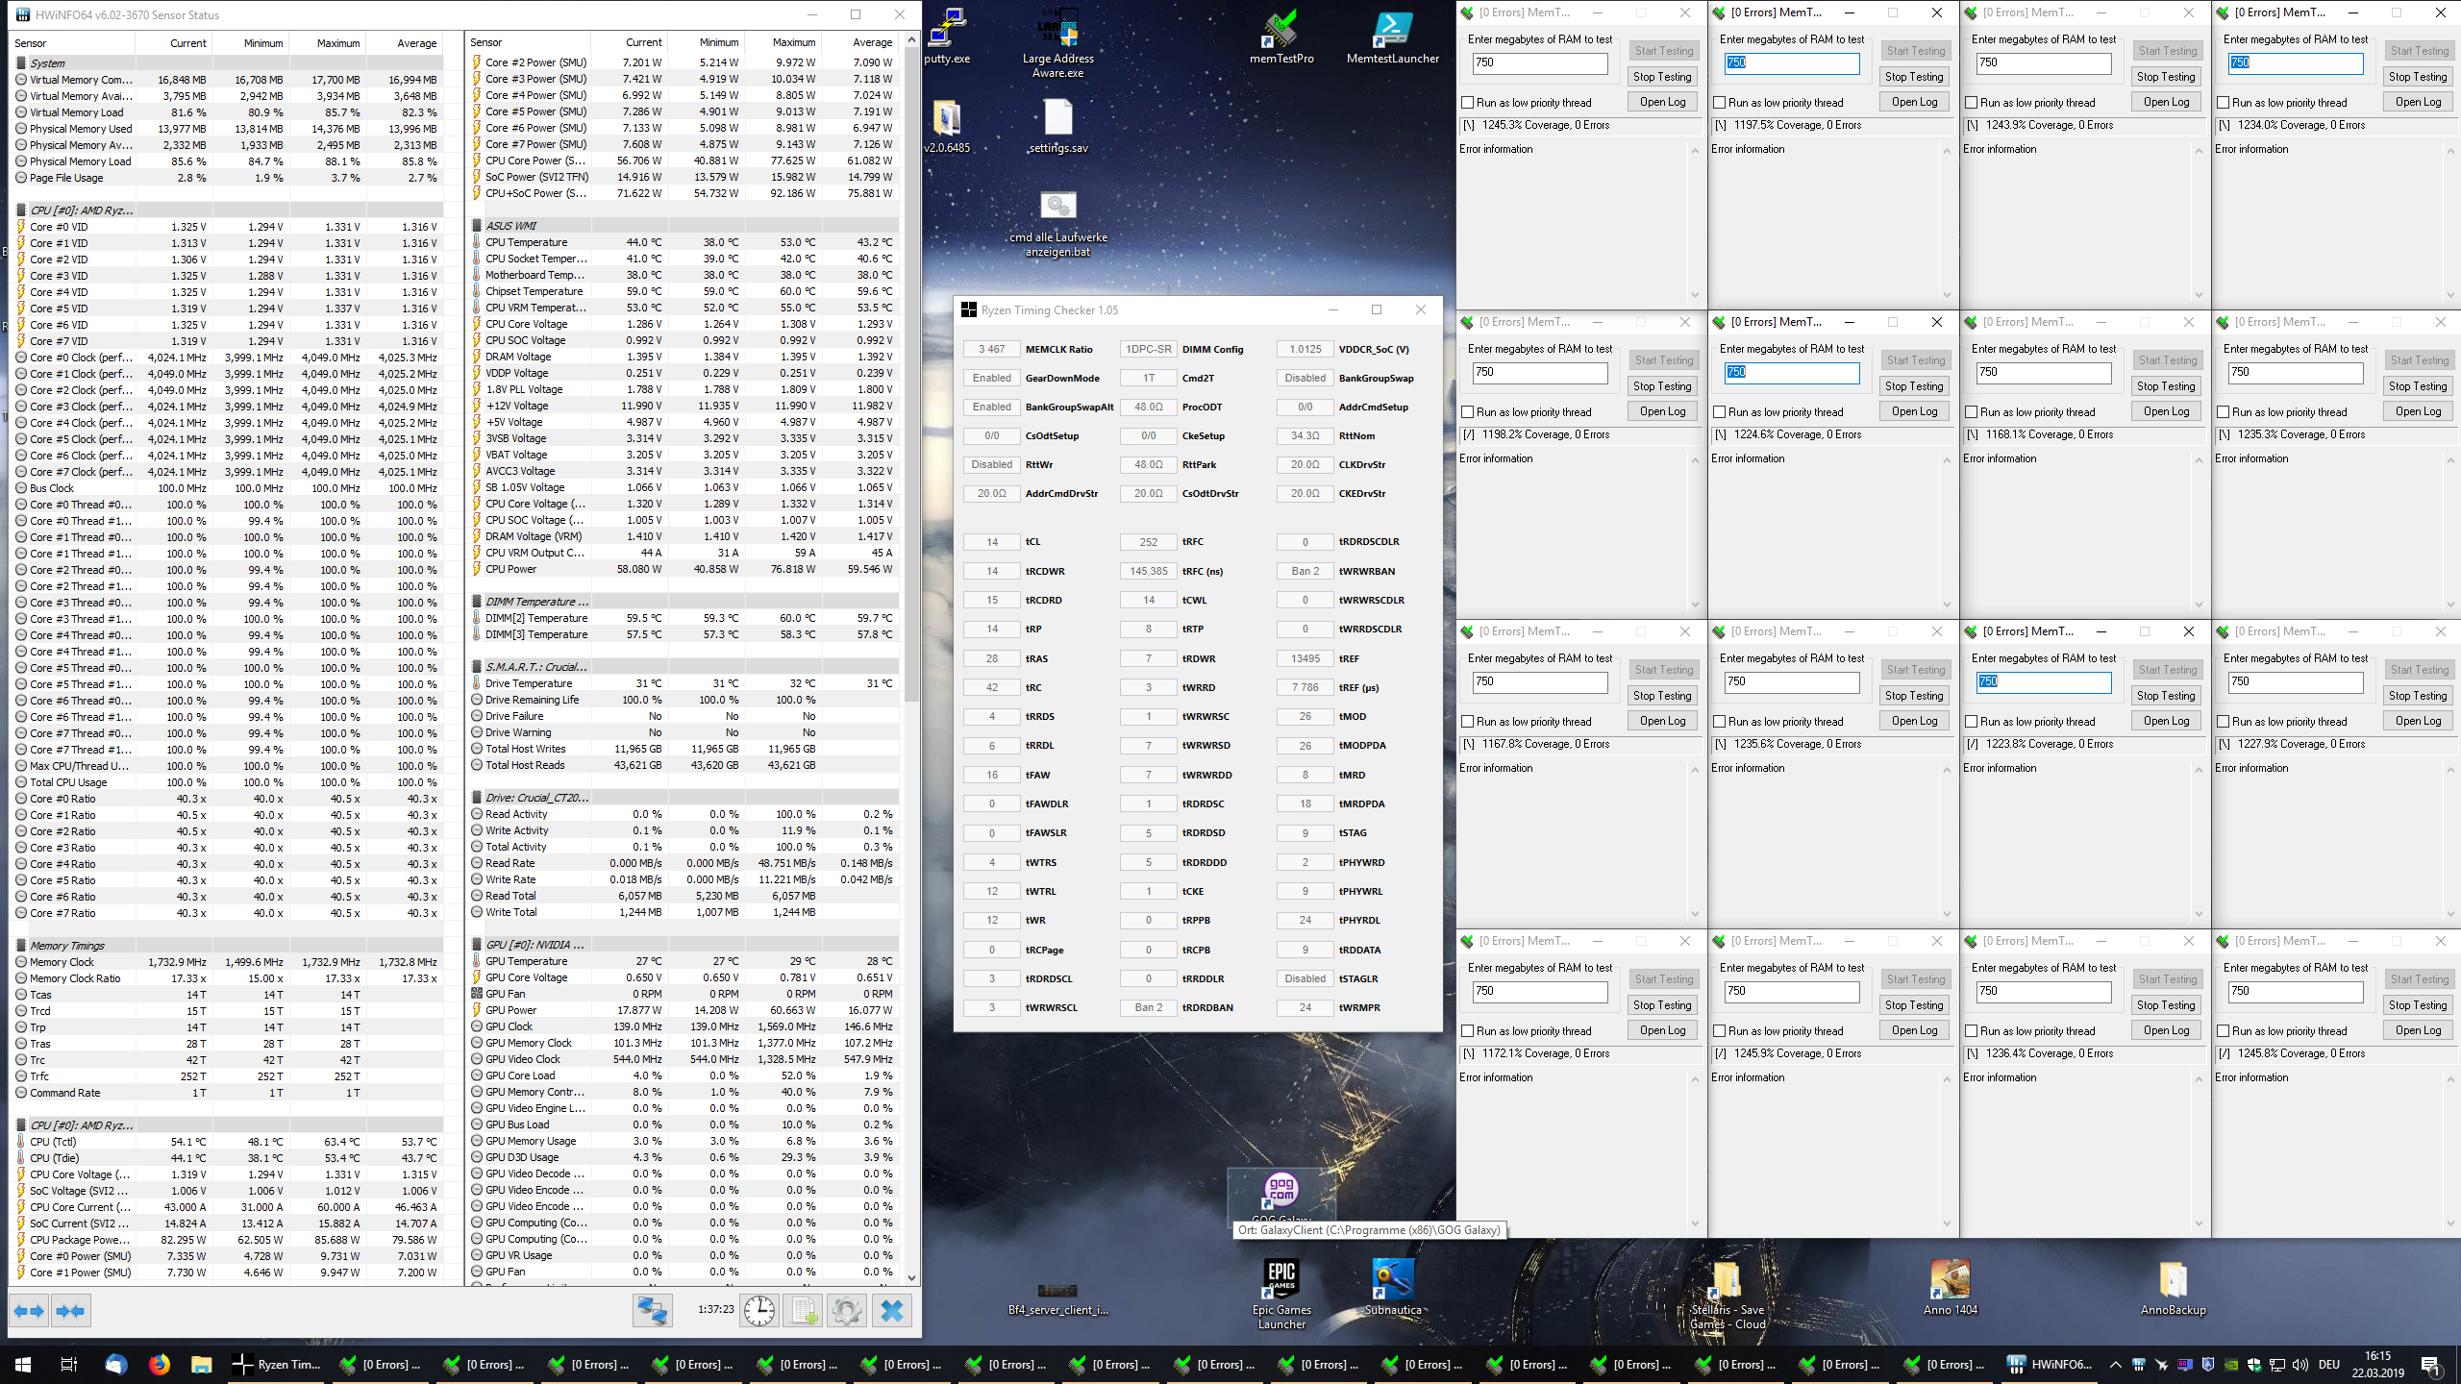Open HWiNFO network remote monitoring icon
The height and width of the screenshot is (1384, 2461).
(652, 1311)
